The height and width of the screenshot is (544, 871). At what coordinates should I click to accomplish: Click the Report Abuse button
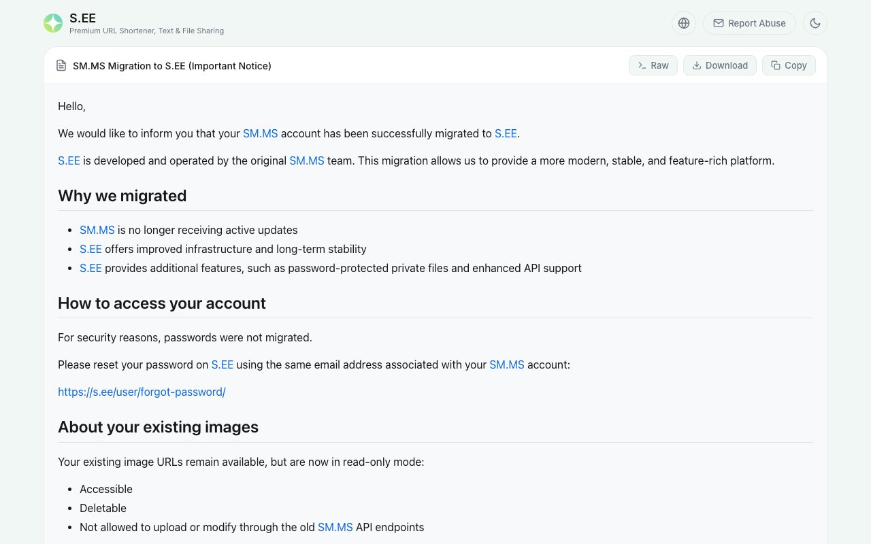pos(749,23)
